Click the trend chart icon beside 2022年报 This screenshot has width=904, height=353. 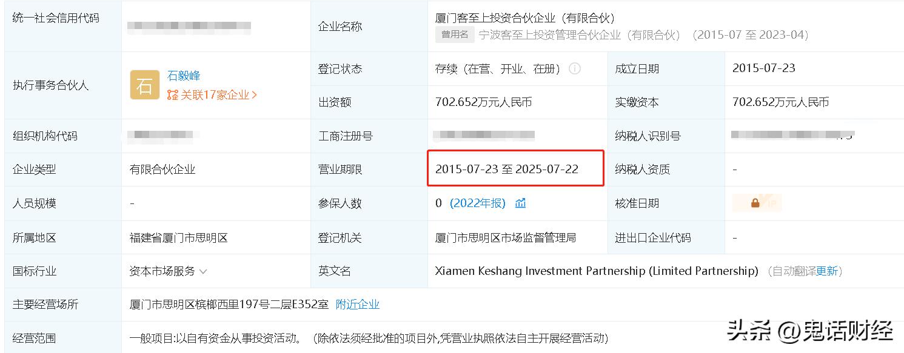pos(520,203)
